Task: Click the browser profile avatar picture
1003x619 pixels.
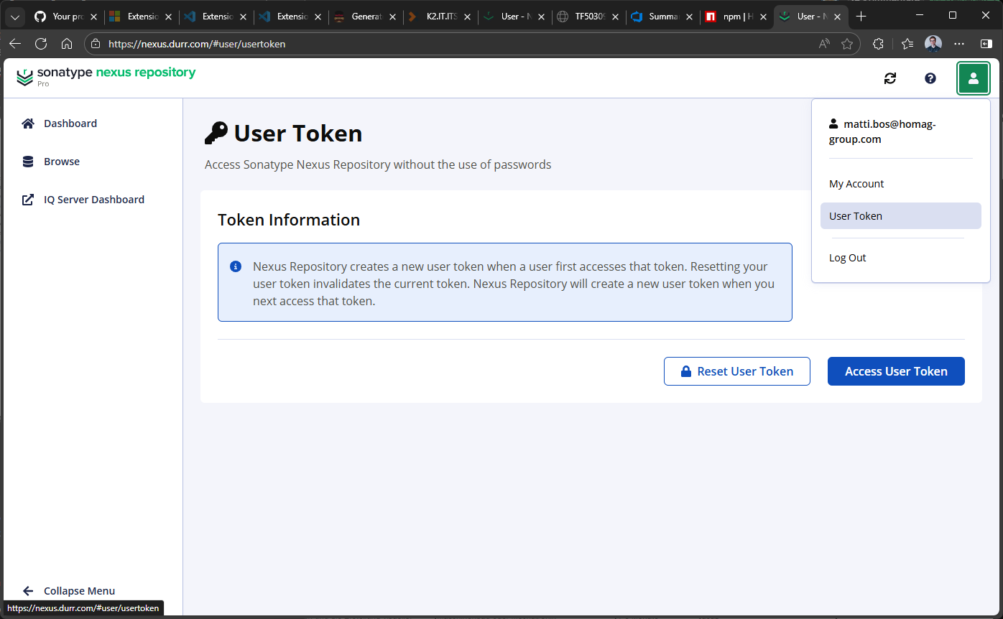Action: [x=933, y=44]
